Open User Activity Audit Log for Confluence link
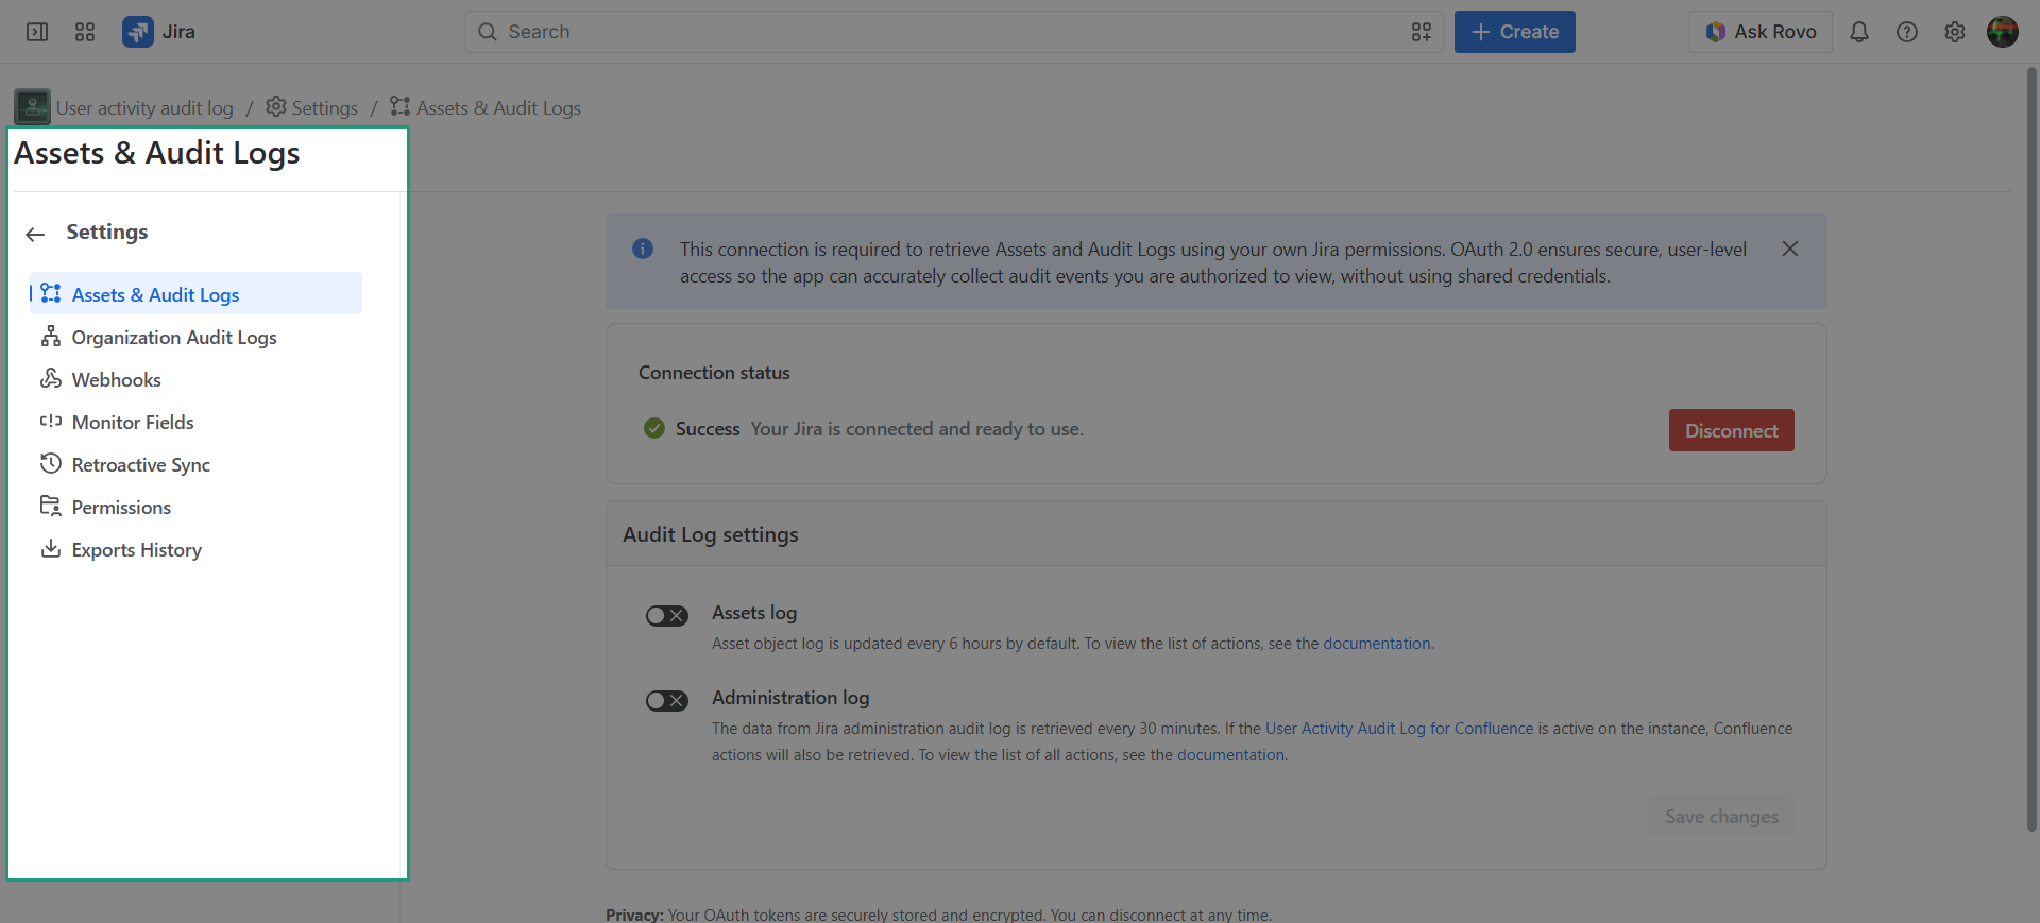This screenshot has width=2040, height=923. coord(1399,728)
